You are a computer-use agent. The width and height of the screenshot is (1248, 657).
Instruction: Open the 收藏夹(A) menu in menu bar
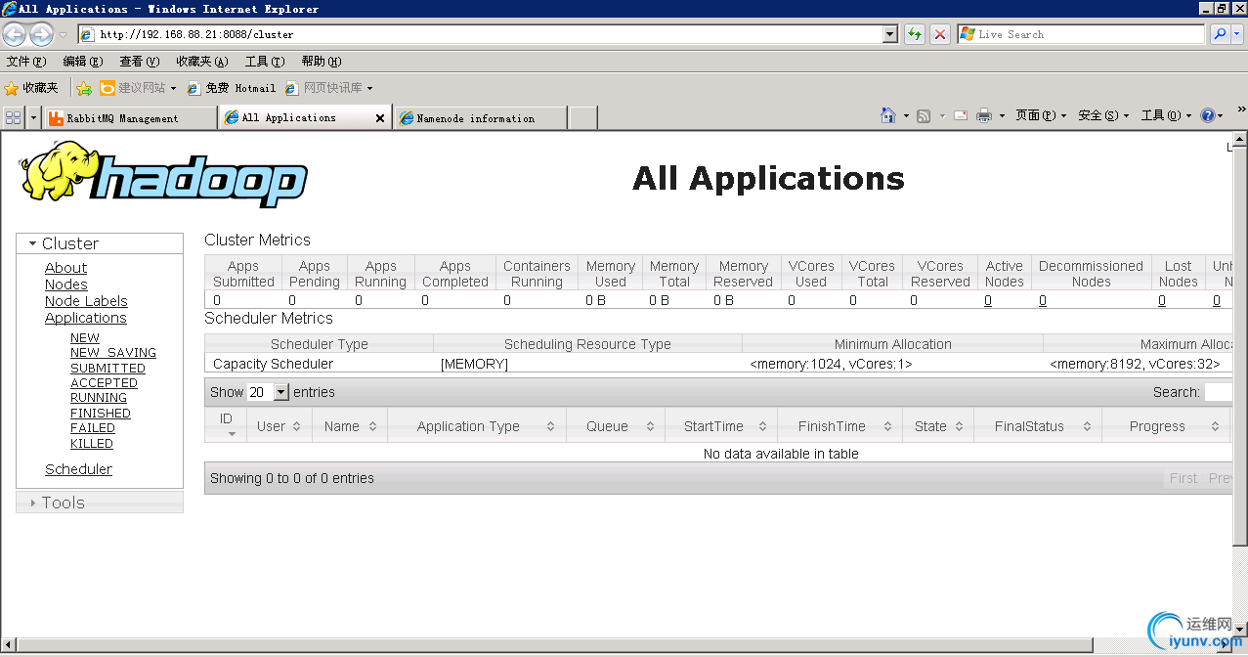tap(201, 62)
